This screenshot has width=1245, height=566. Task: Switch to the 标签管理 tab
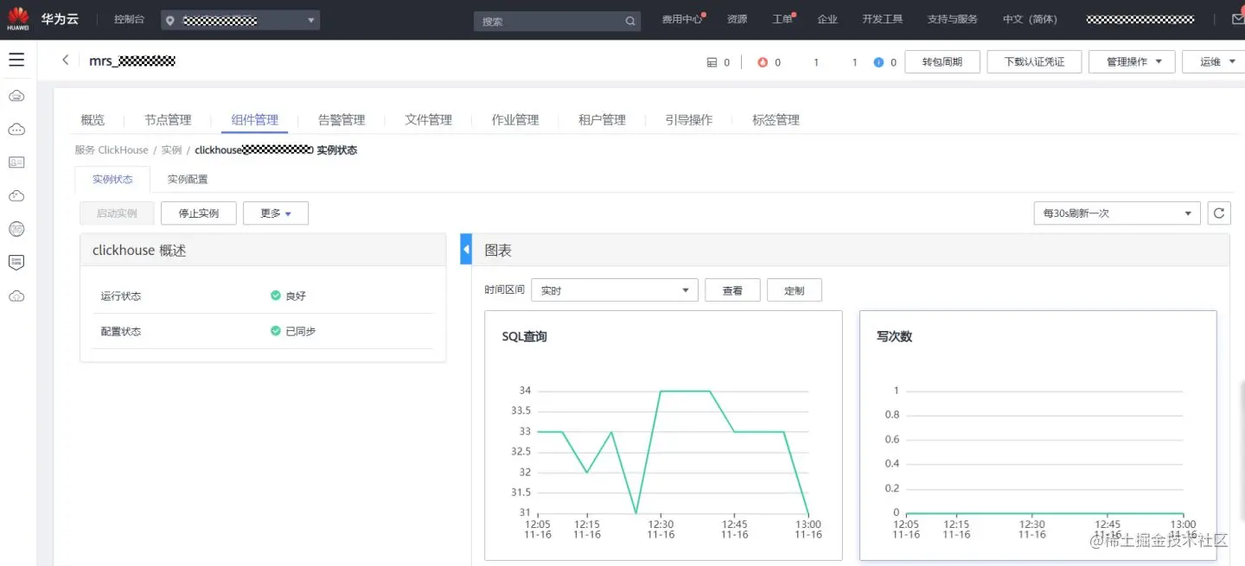pos(776,120)
